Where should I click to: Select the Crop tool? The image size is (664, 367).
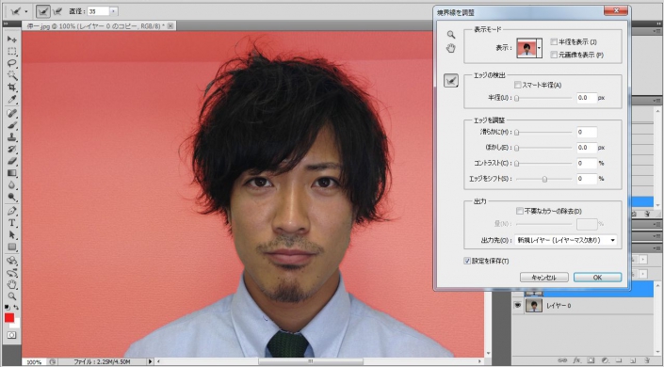pyautogui.click(x=12, y=88)
